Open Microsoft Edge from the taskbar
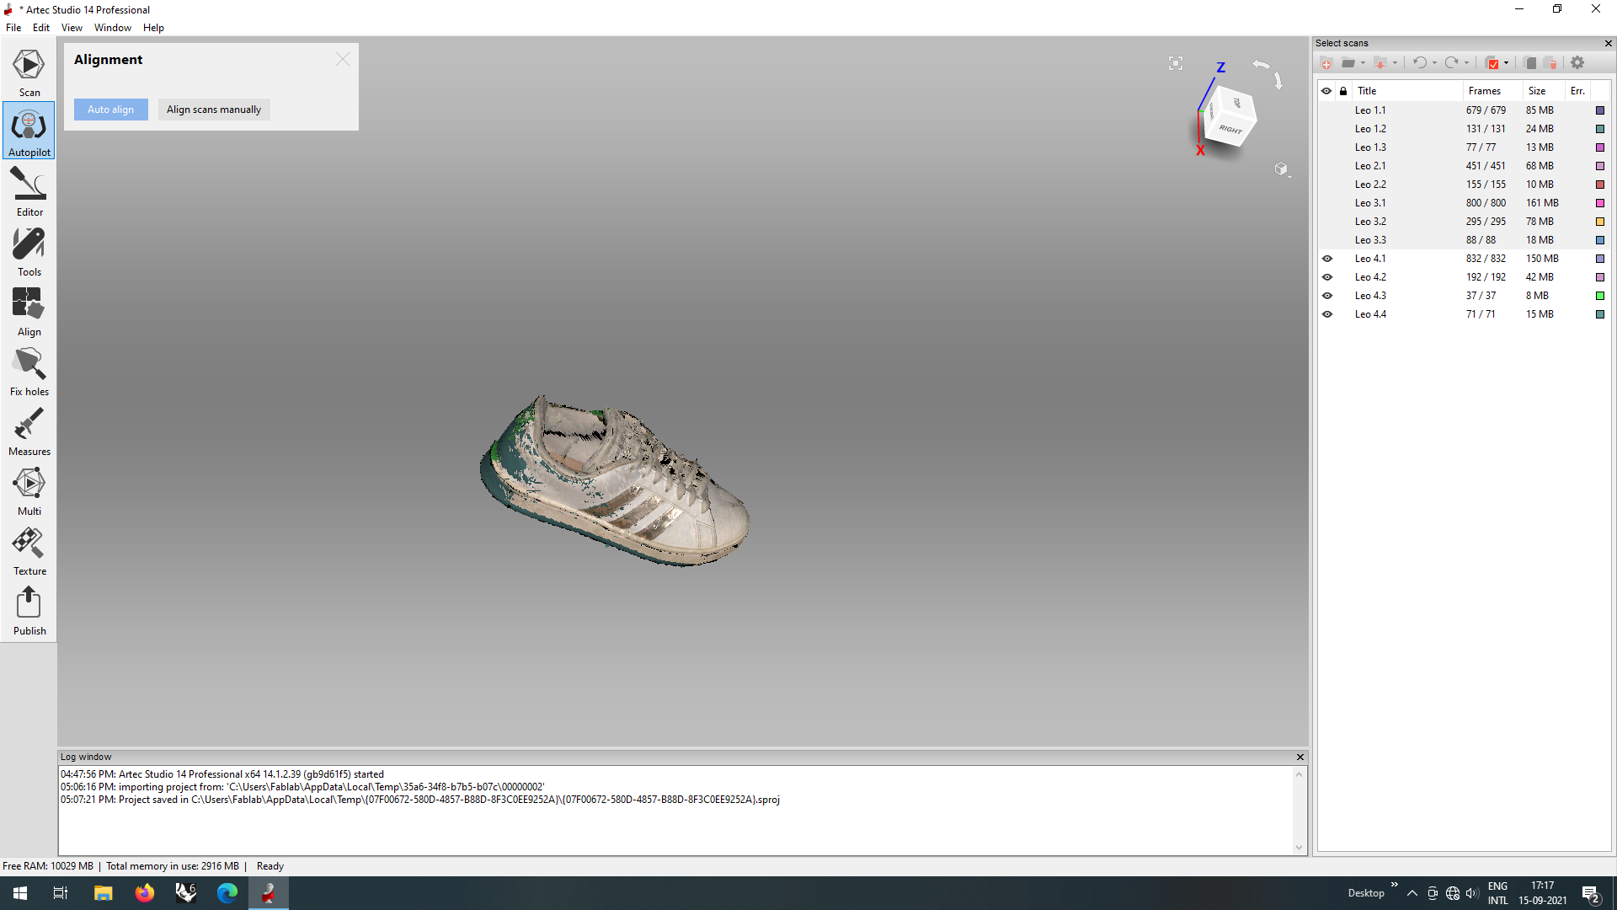Image resolution: width=1617 pixels, height=910 pixels. [227, 893]
